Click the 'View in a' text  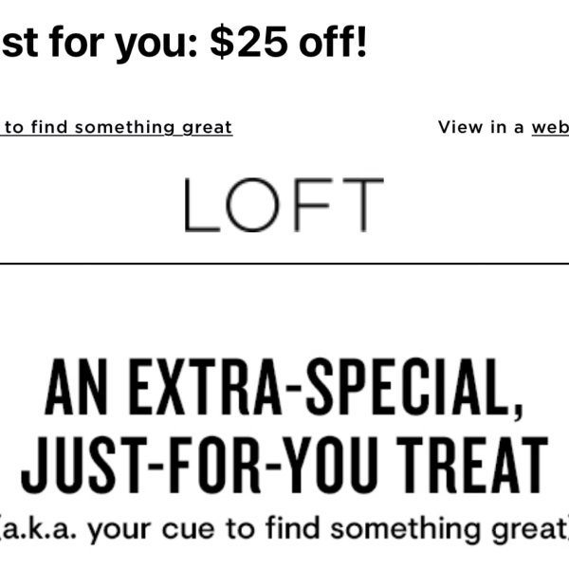(x=481, y=127)
